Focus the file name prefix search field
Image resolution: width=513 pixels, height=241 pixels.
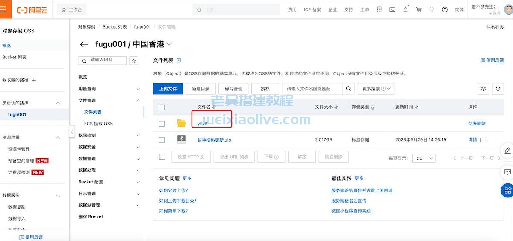(x=313, y=89)
